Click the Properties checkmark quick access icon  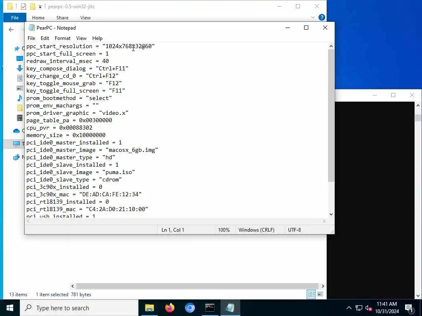pos(23,7)
